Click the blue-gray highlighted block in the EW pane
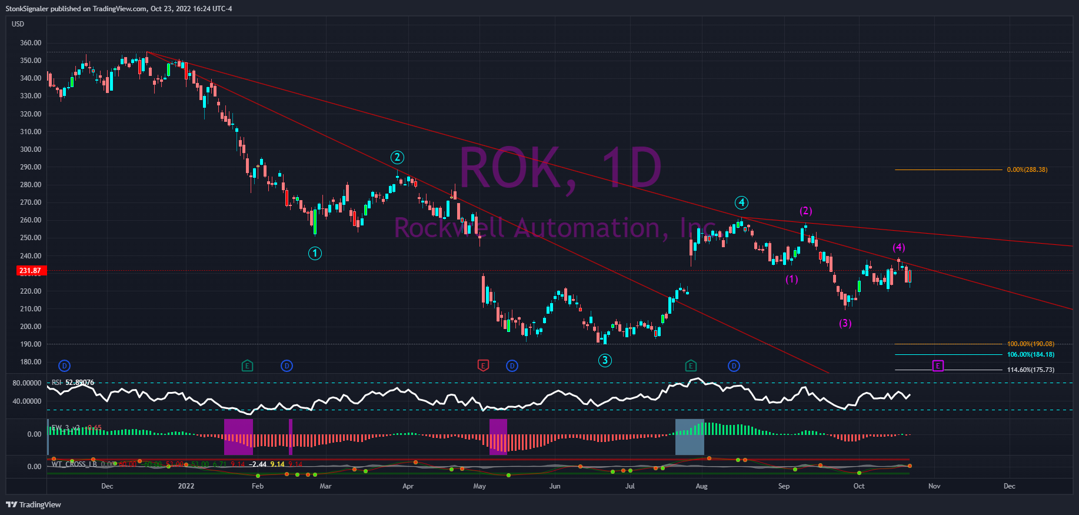The image size is (1079, 515). coord(690,437)
